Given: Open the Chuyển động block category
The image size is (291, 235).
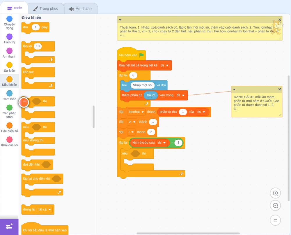Looking at the screenshot, I should (9, 22).
